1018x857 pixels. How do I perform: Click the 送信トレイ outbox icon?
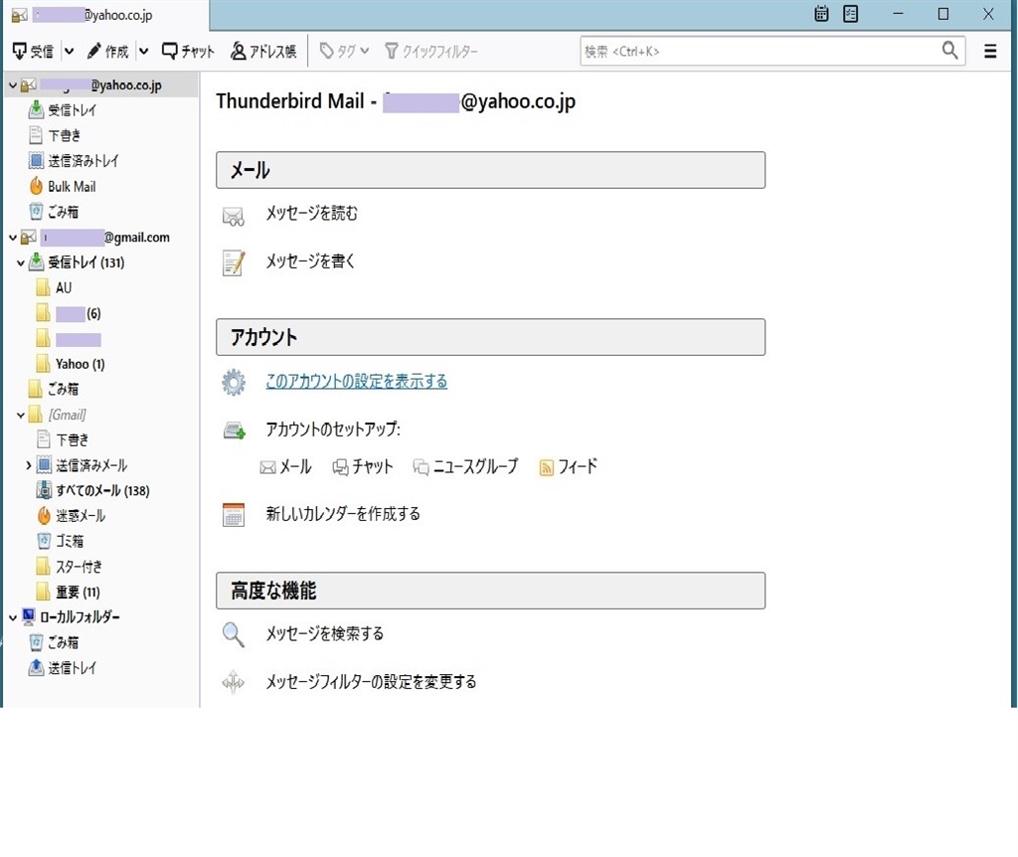(36, 667)
